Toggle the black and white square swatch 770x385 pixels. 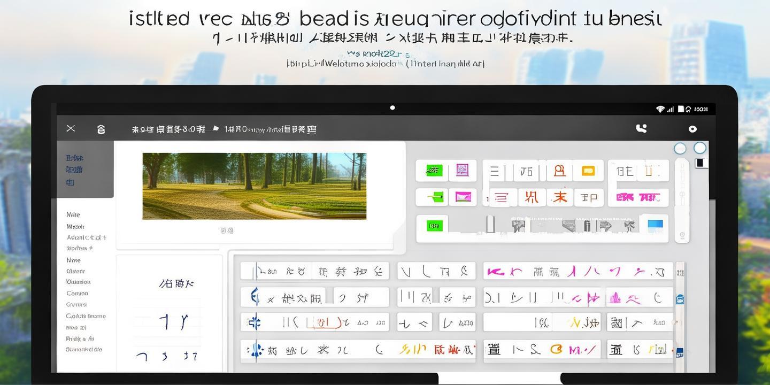[x=701, y=163]
